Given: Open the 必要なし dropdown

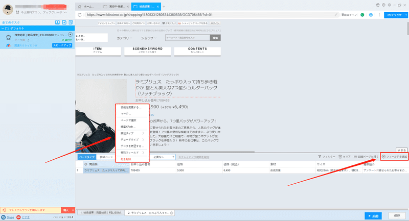Looking at the screenshot, I should [x=163, y=157].
